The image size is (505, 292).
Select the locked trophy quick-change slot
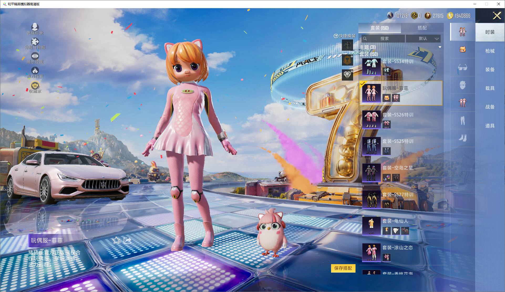pos(347,60)
